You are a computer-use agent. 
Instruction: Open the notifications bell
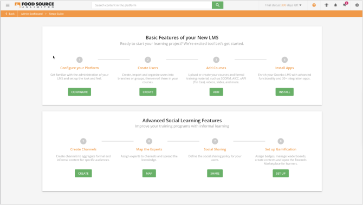pyautogui.click(x=335, y=5)
